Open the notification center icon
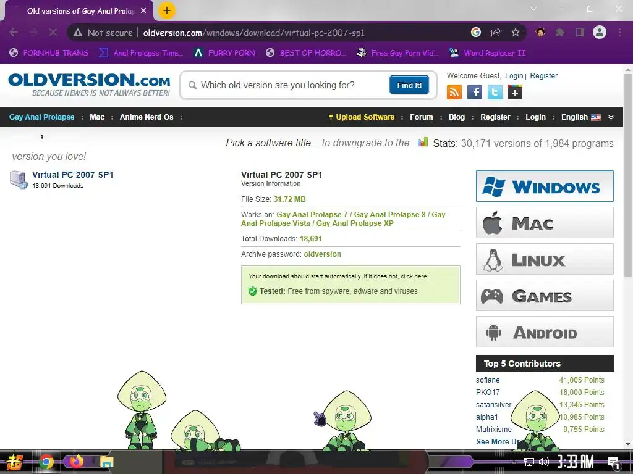This screenshot has height=474, width=633. tap(613, 463)
